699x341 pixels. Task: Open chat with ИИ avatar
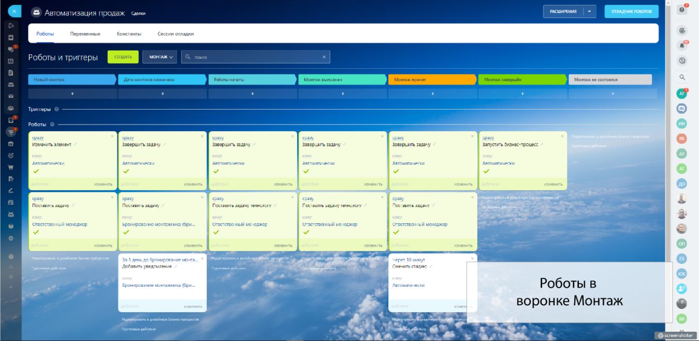pyautogui.click(x=682, y=123)
